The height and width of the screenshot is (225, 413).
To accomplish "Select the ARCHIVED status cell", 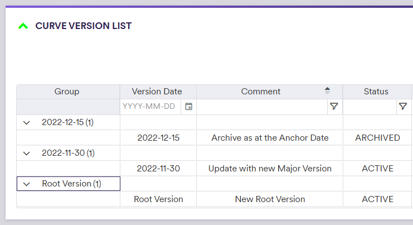I will coord(377,138).
